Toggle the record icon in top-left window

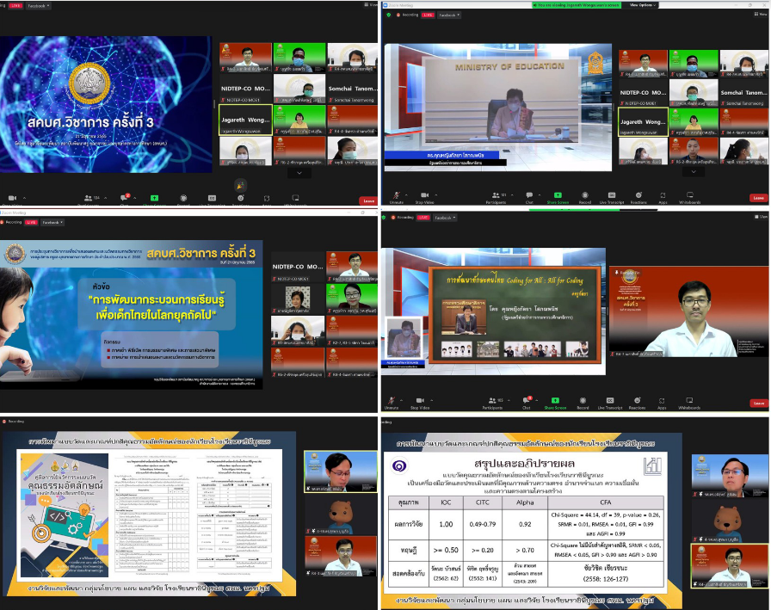(x=183, y=198)
